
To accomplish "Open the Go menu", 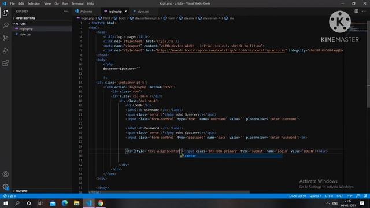I will pos(57,3).
